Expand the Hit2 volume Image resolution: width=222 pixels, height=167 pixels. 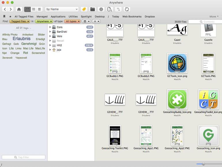(50, 45)
